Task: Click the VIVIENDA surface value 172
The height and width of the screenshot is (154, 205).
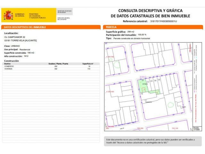Action: click(89, 69)
